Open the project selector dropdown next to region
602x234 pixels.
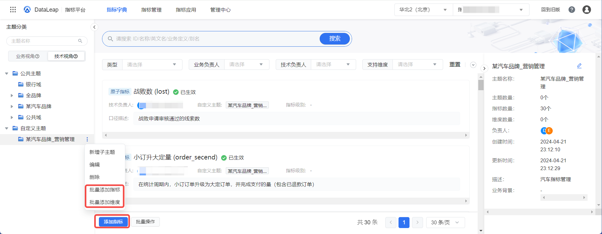pyautogui.click(x=491, y=10)
